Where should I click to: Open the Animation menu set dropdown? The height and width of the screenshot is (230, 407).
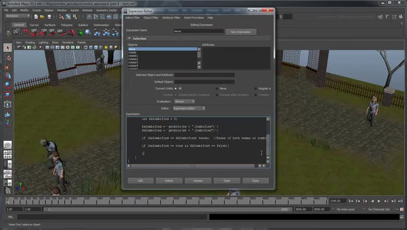(18, 16)
